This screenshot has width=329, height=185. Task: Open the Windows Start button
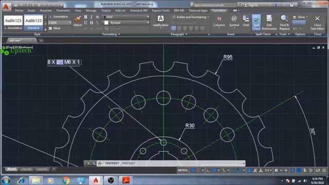(6, 180)
